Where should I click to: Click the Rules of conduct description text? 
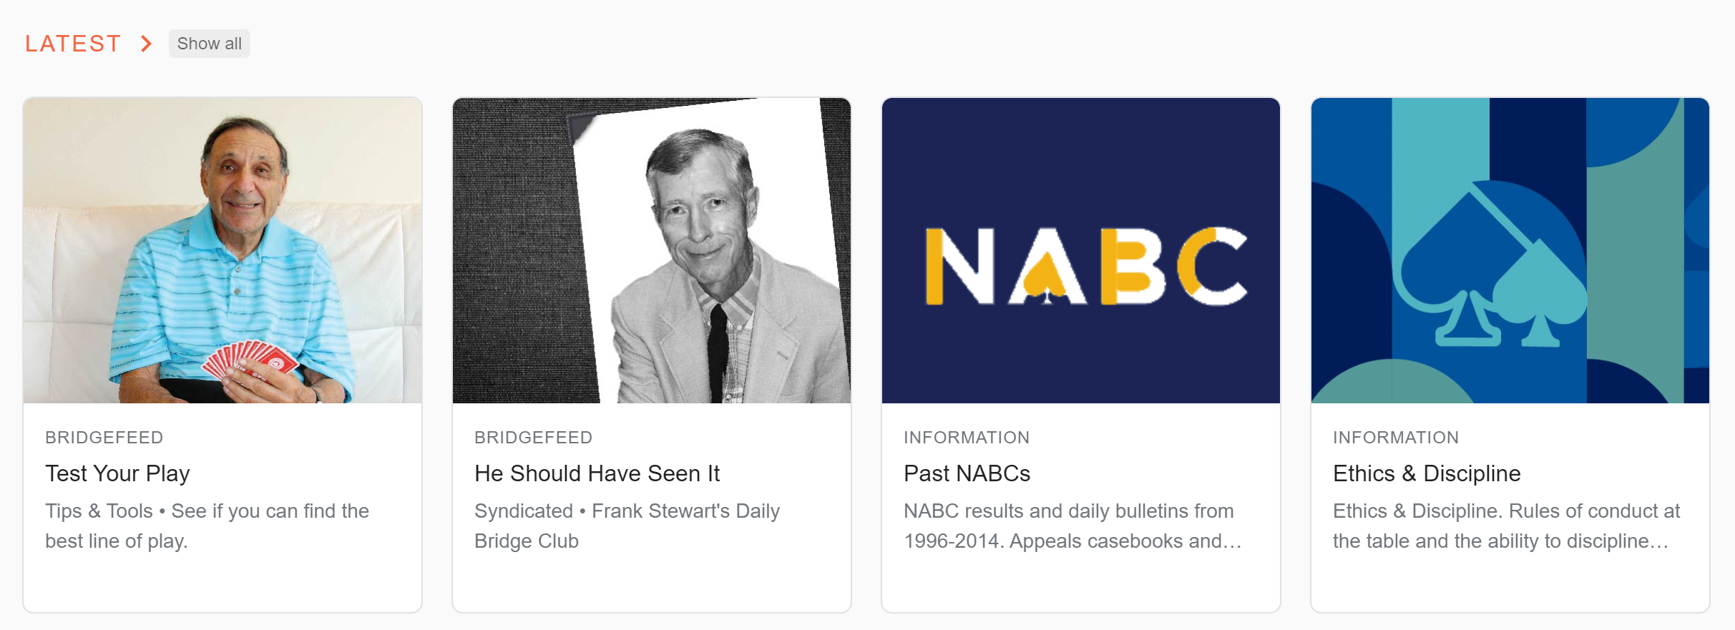coord(1506,526)
